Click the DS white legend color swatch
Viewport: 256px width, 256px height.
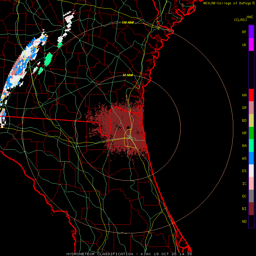pyautogui.click(x=251, y=171)
